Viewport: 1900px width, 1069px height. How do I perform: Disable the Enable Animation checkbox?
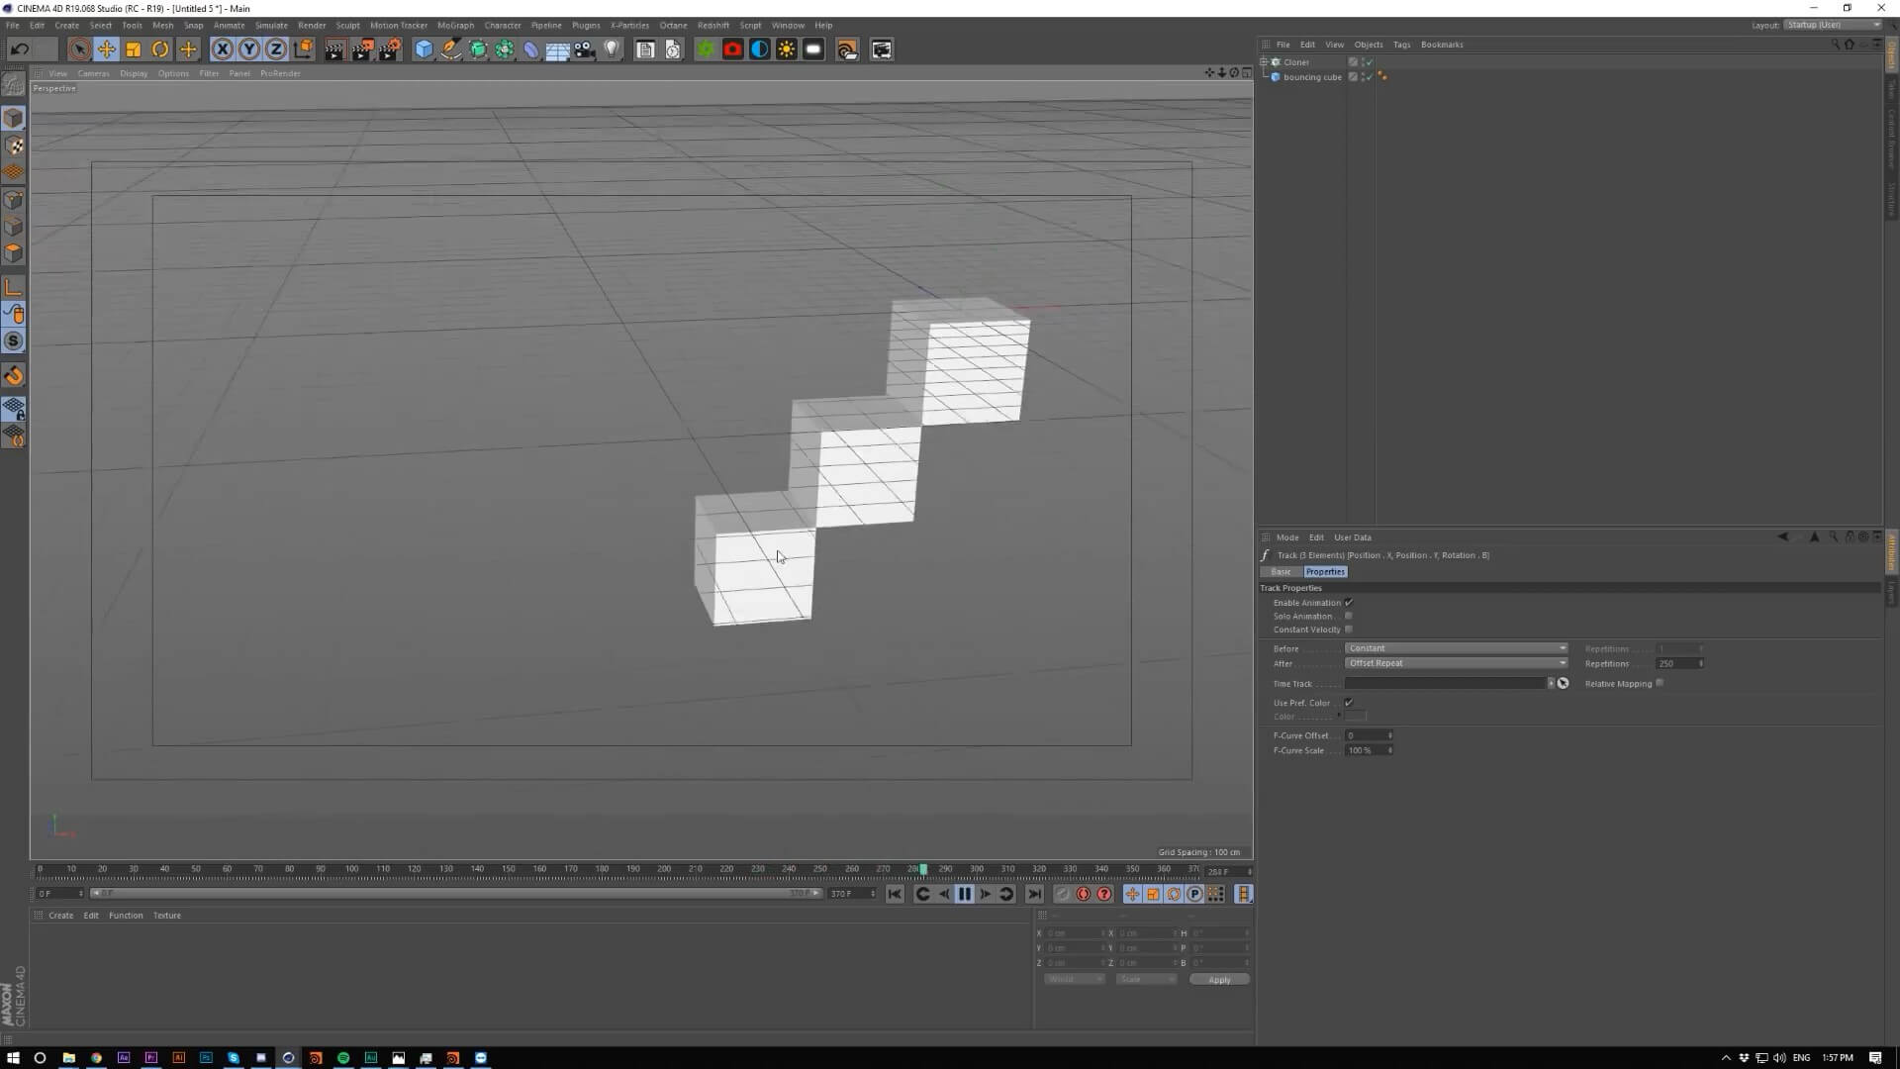1349,602
